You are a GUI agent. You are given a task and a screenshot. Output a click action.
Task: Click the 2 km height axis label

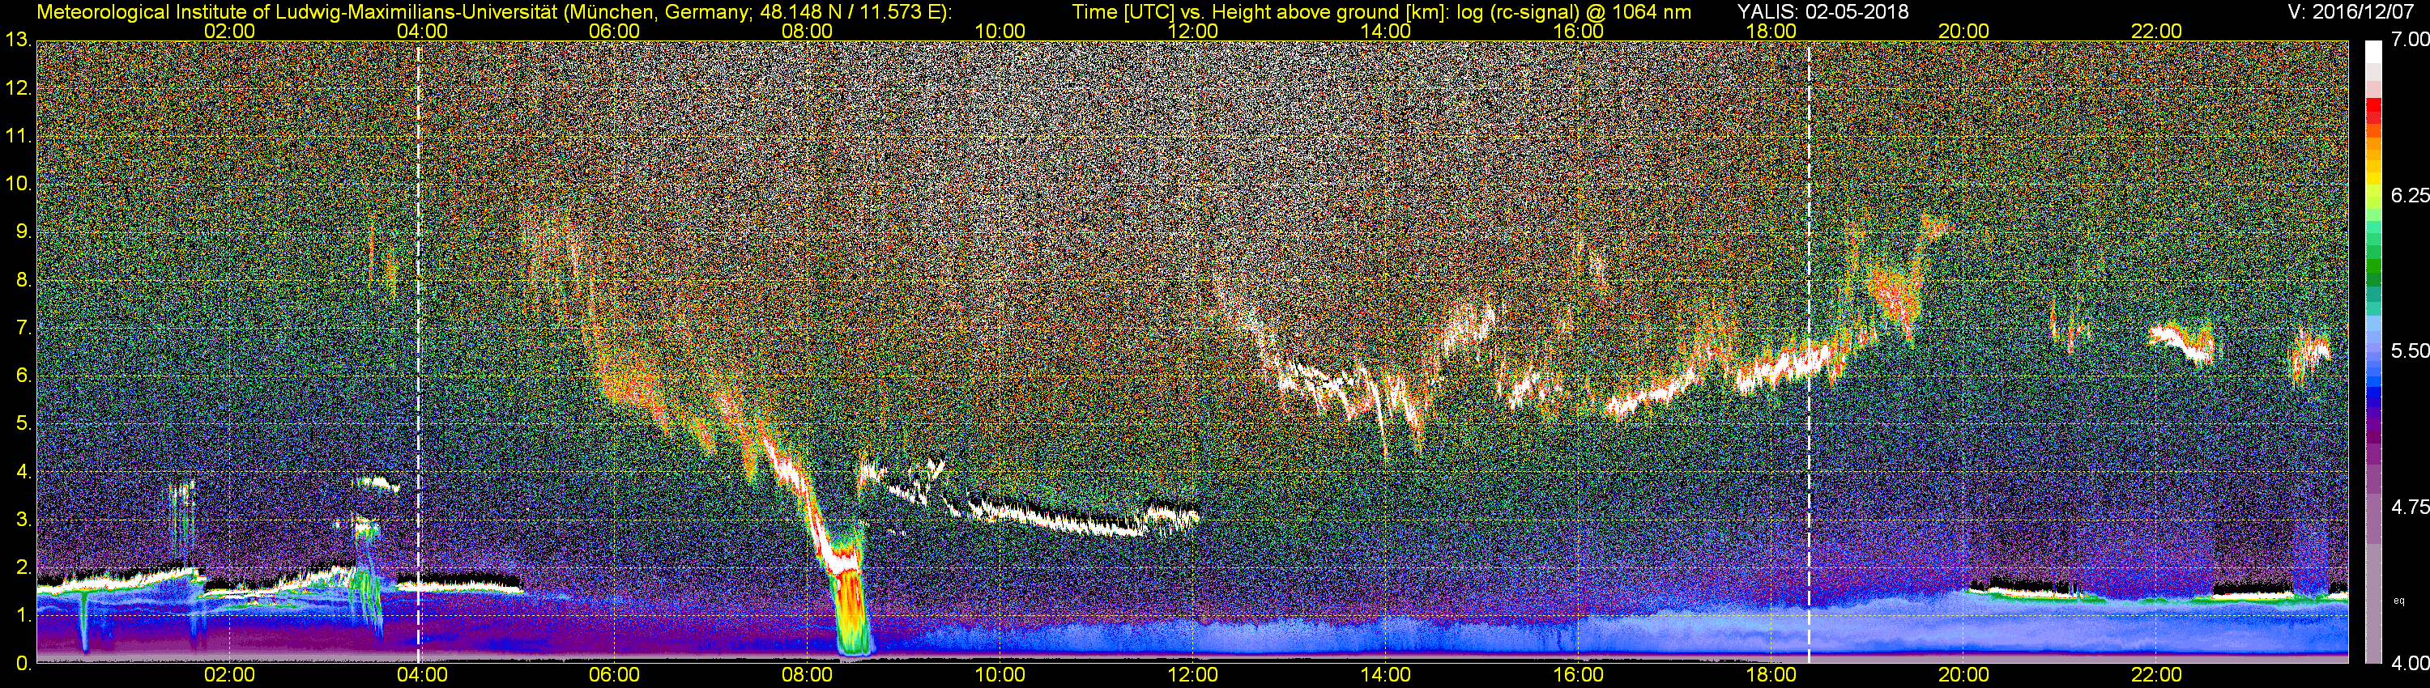[23, 567]
